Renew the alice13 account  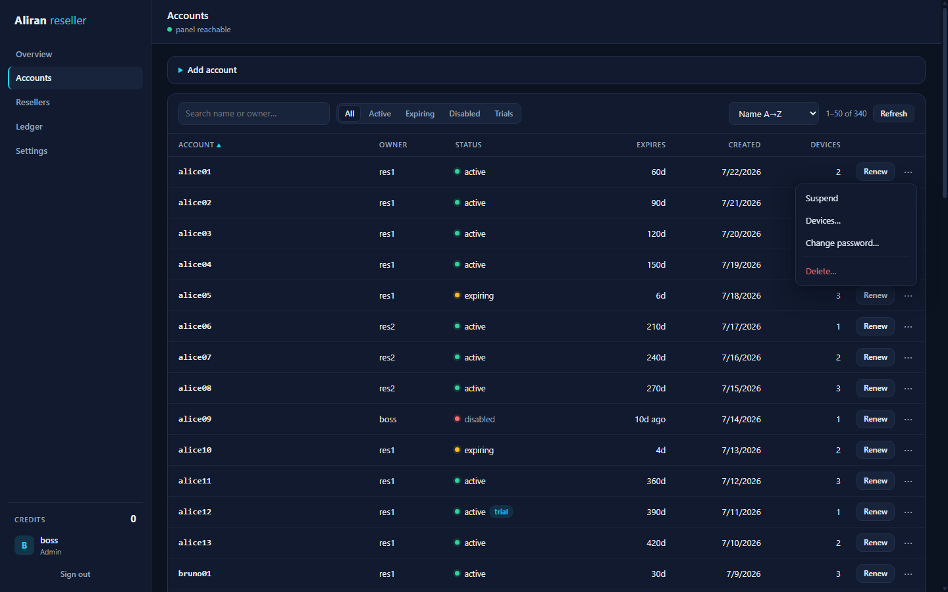coord(875,543)
